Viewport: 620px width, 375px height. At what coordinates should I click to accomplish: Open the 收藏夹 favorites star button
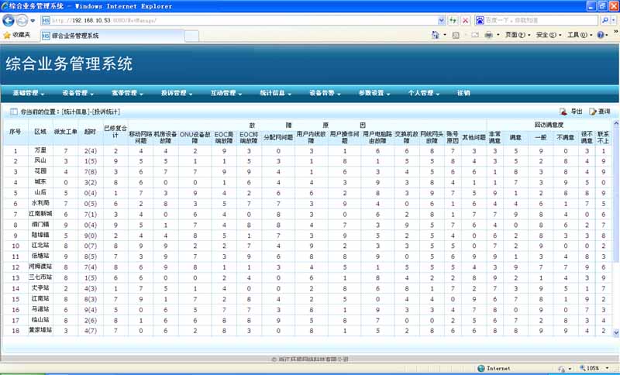17,35
